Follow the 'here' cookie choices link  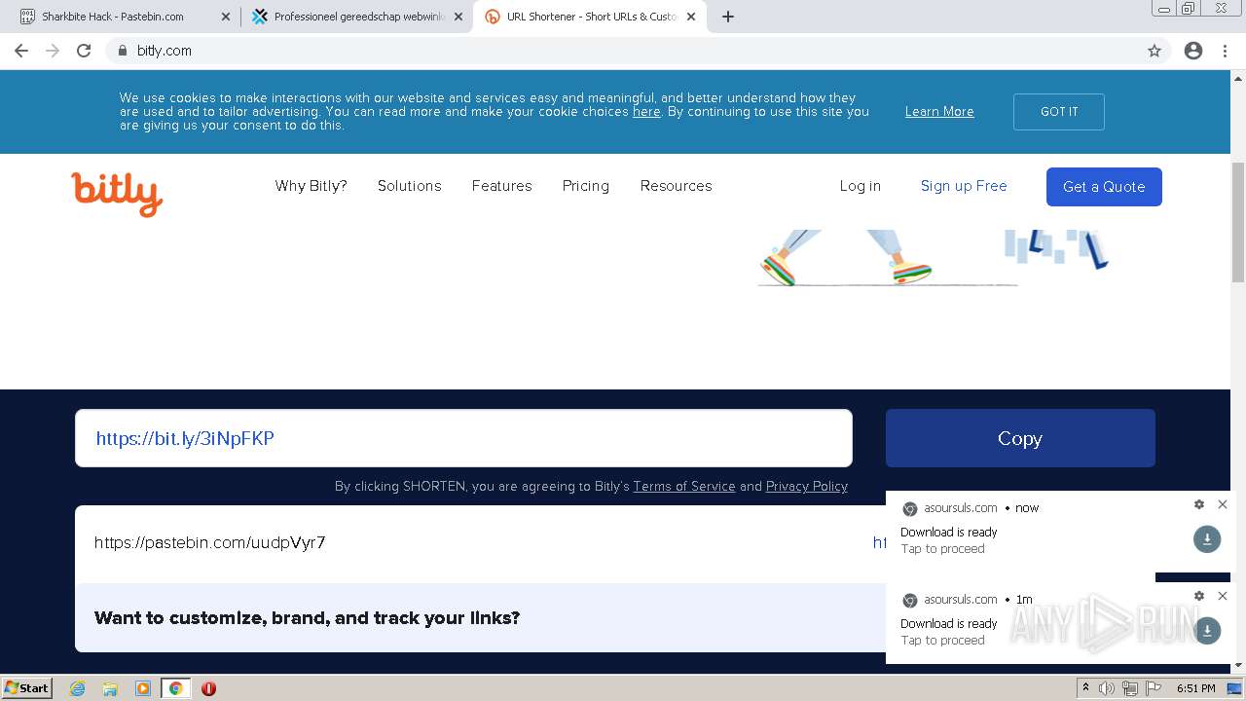646,112
